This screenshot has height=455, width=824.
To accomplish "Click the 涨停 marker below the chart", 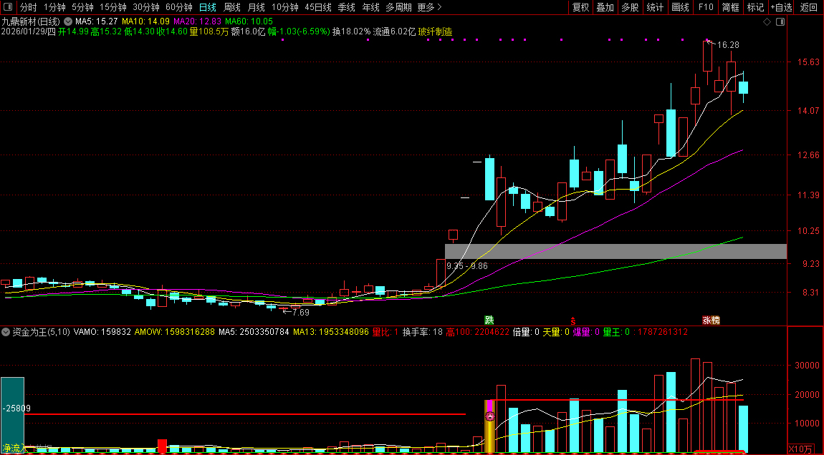I will (x=711, y=320).
